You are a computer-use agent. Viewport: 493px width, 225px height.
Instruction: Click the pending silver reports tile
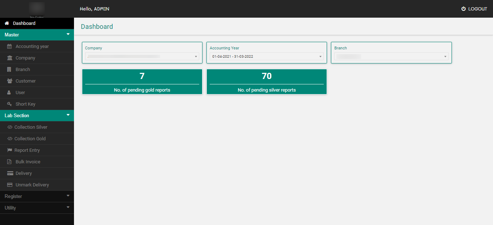point(266,82)
